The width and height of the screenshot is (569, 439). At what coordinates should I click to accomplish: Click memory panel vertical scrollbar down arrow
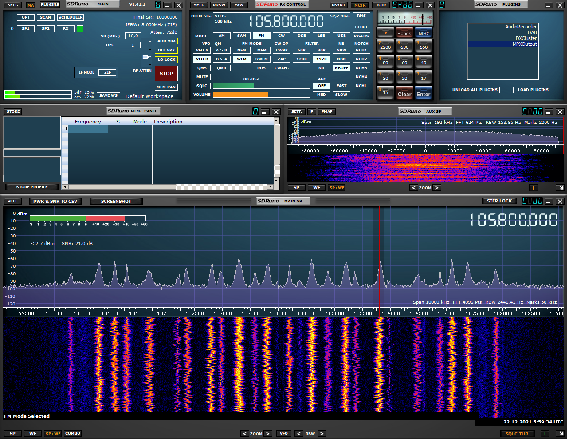[x=276, y=181]
